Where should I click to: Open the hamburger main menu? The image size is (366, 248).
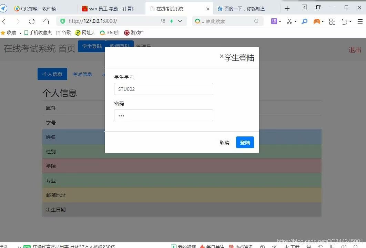click(x=360, y=21)
